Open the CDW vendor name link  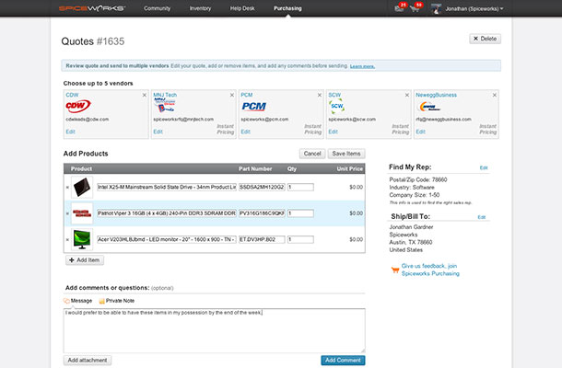click(x=72, y=95)
